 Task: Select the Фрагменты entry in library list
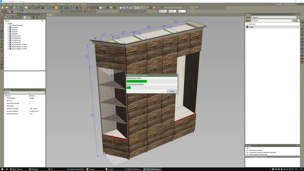click(x=272, y=24)
